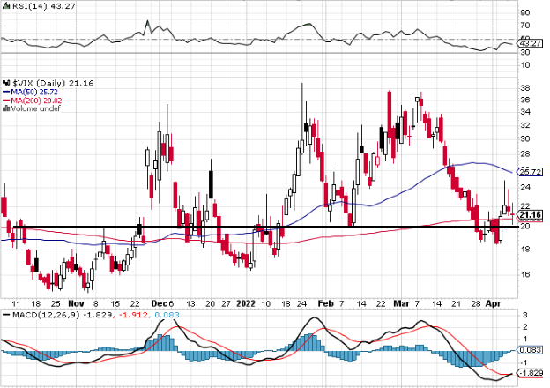Click the 34 price axis label
Viewport: 550px width, 388px height.
click(x=525, y=112)
